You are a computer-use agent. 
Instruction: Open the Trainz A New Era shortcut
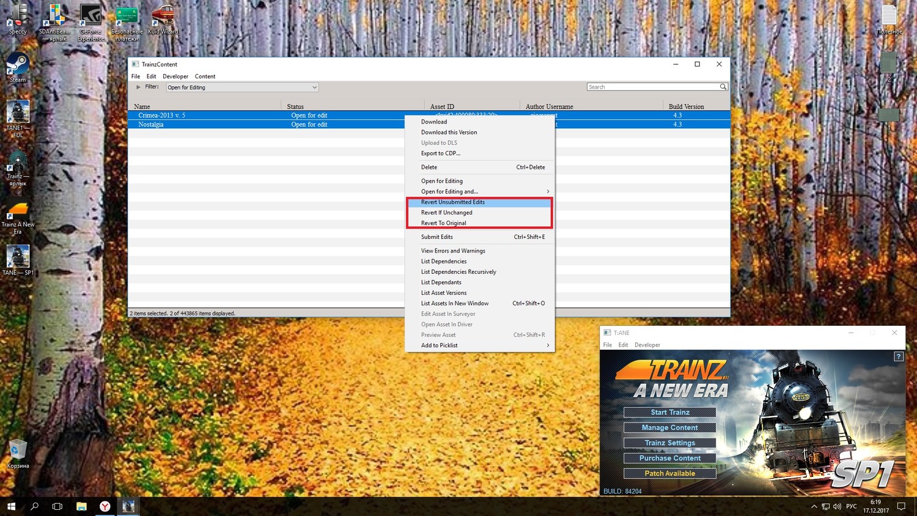tap(18, 214)
